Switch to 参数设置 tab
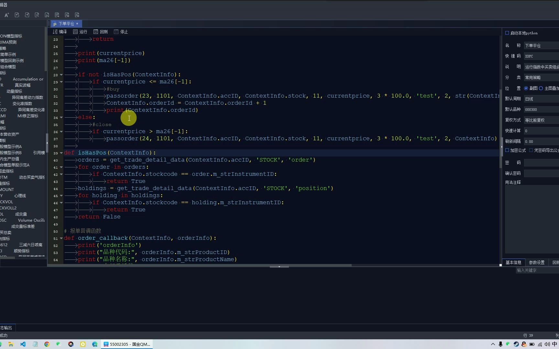This screenshot has height=349, width=559. click(537, 262)
